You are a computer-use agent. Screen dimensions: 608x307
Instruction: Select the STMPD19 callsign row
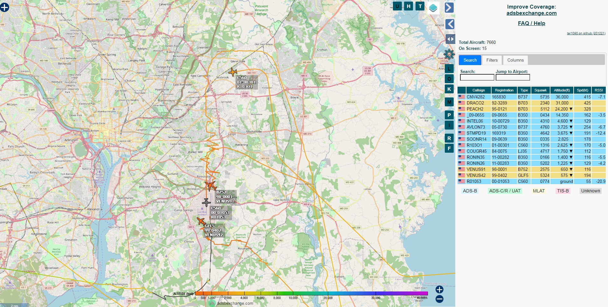[x=532, y=133]
